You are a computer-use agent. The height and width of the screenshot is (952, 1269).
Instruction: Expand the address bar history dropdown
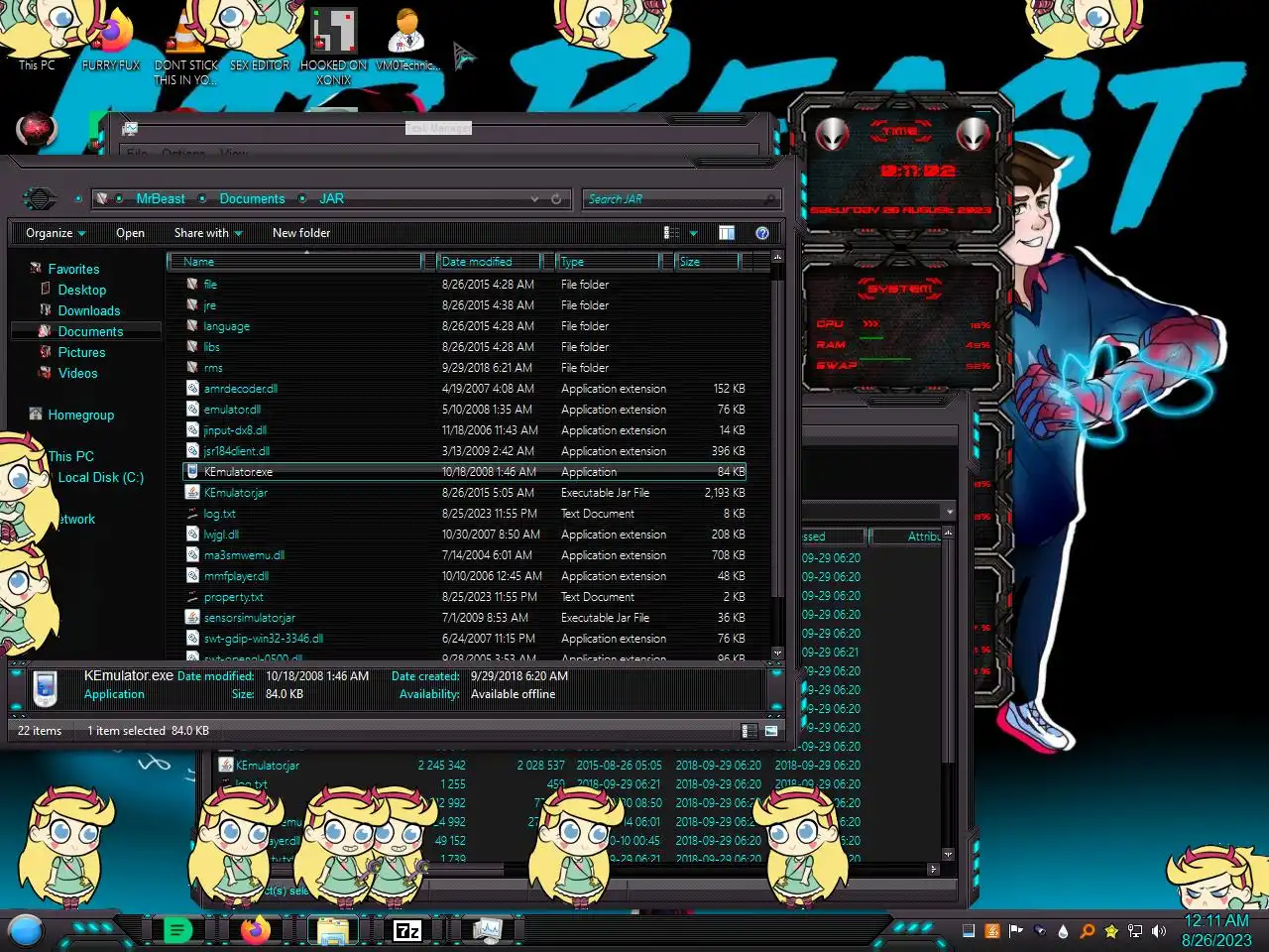[x=535, y=198]
